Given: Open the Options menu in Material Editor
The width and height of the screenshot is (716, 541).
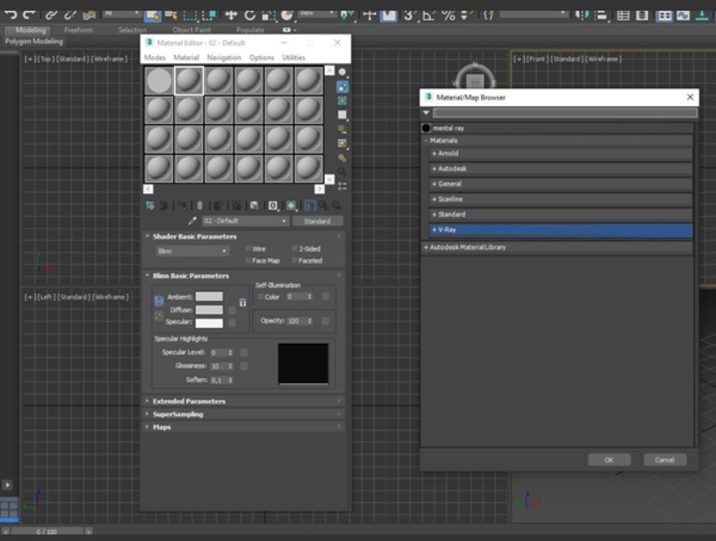Looking at the screenshot, I should pyautogui.click(x=261, y=57).
